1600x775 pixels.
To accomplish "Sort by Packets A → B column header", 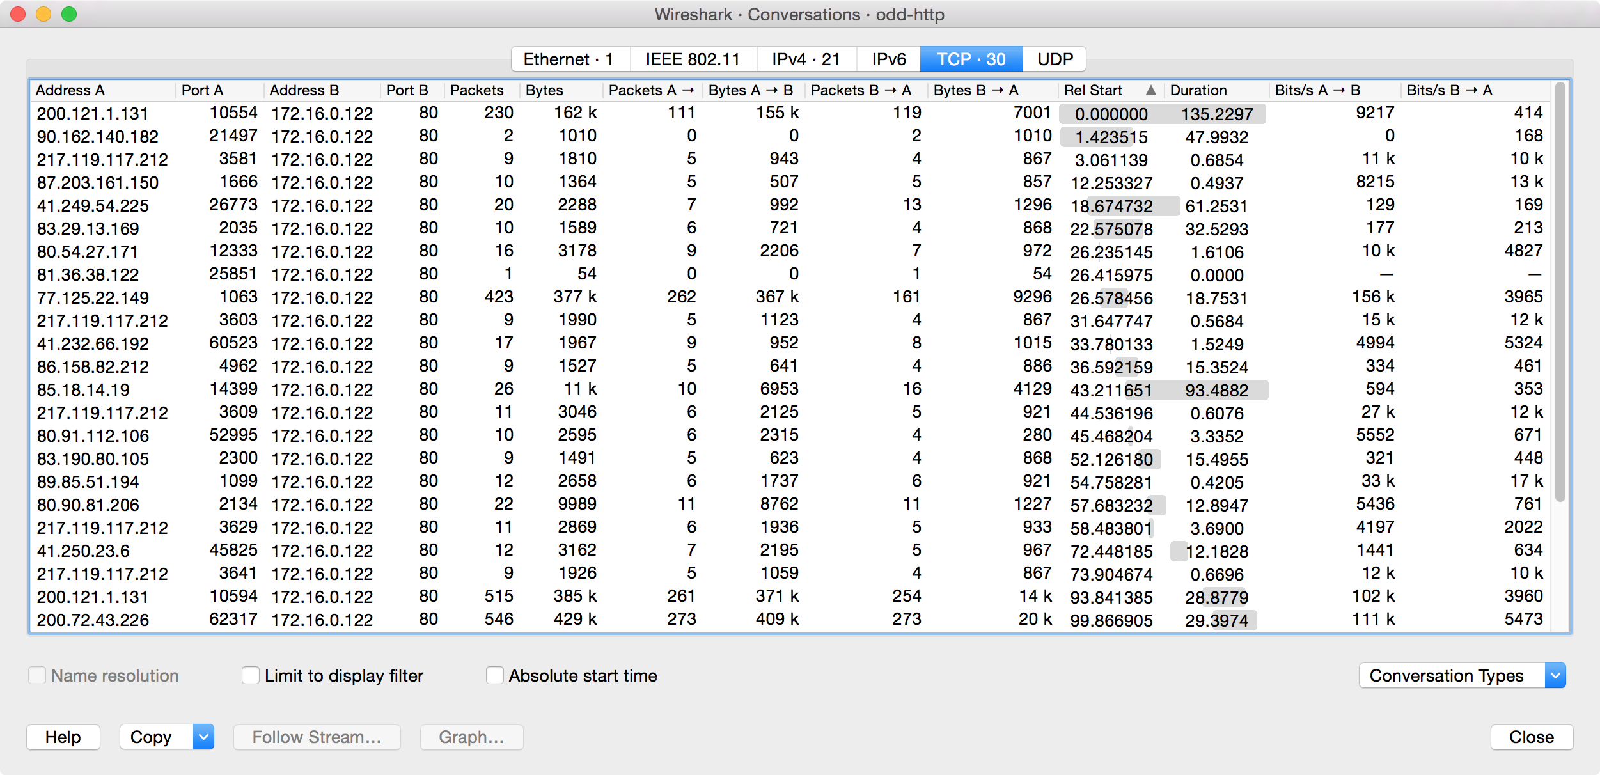I will [652, 90].
